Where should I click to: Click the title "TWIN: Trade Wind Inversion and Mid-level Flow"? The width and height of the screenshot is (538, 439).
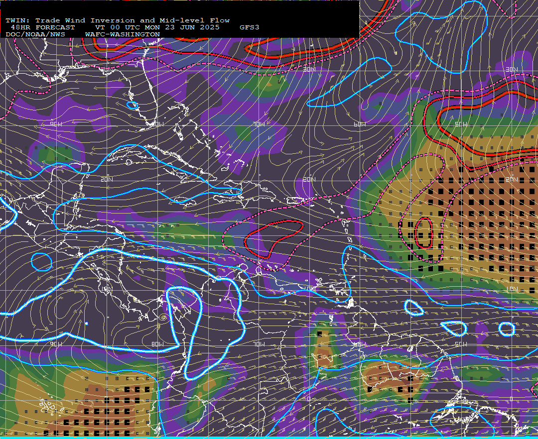click(118, 20)
